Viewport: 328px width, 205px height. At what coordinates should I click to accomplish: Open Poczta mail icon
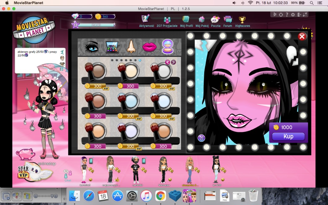(x=215, y=20)
